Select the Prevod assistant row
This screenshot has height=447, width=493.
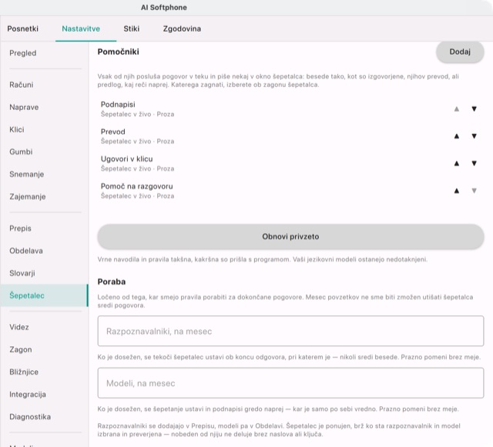pos(290,136)
